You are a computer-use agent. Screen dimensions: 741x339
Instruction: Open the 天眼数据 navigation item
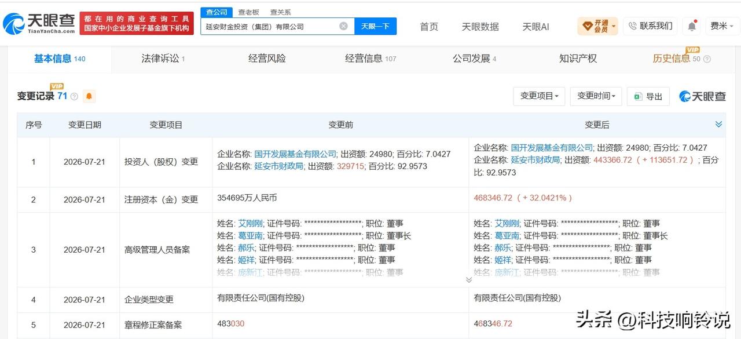[x=480, y=27]
